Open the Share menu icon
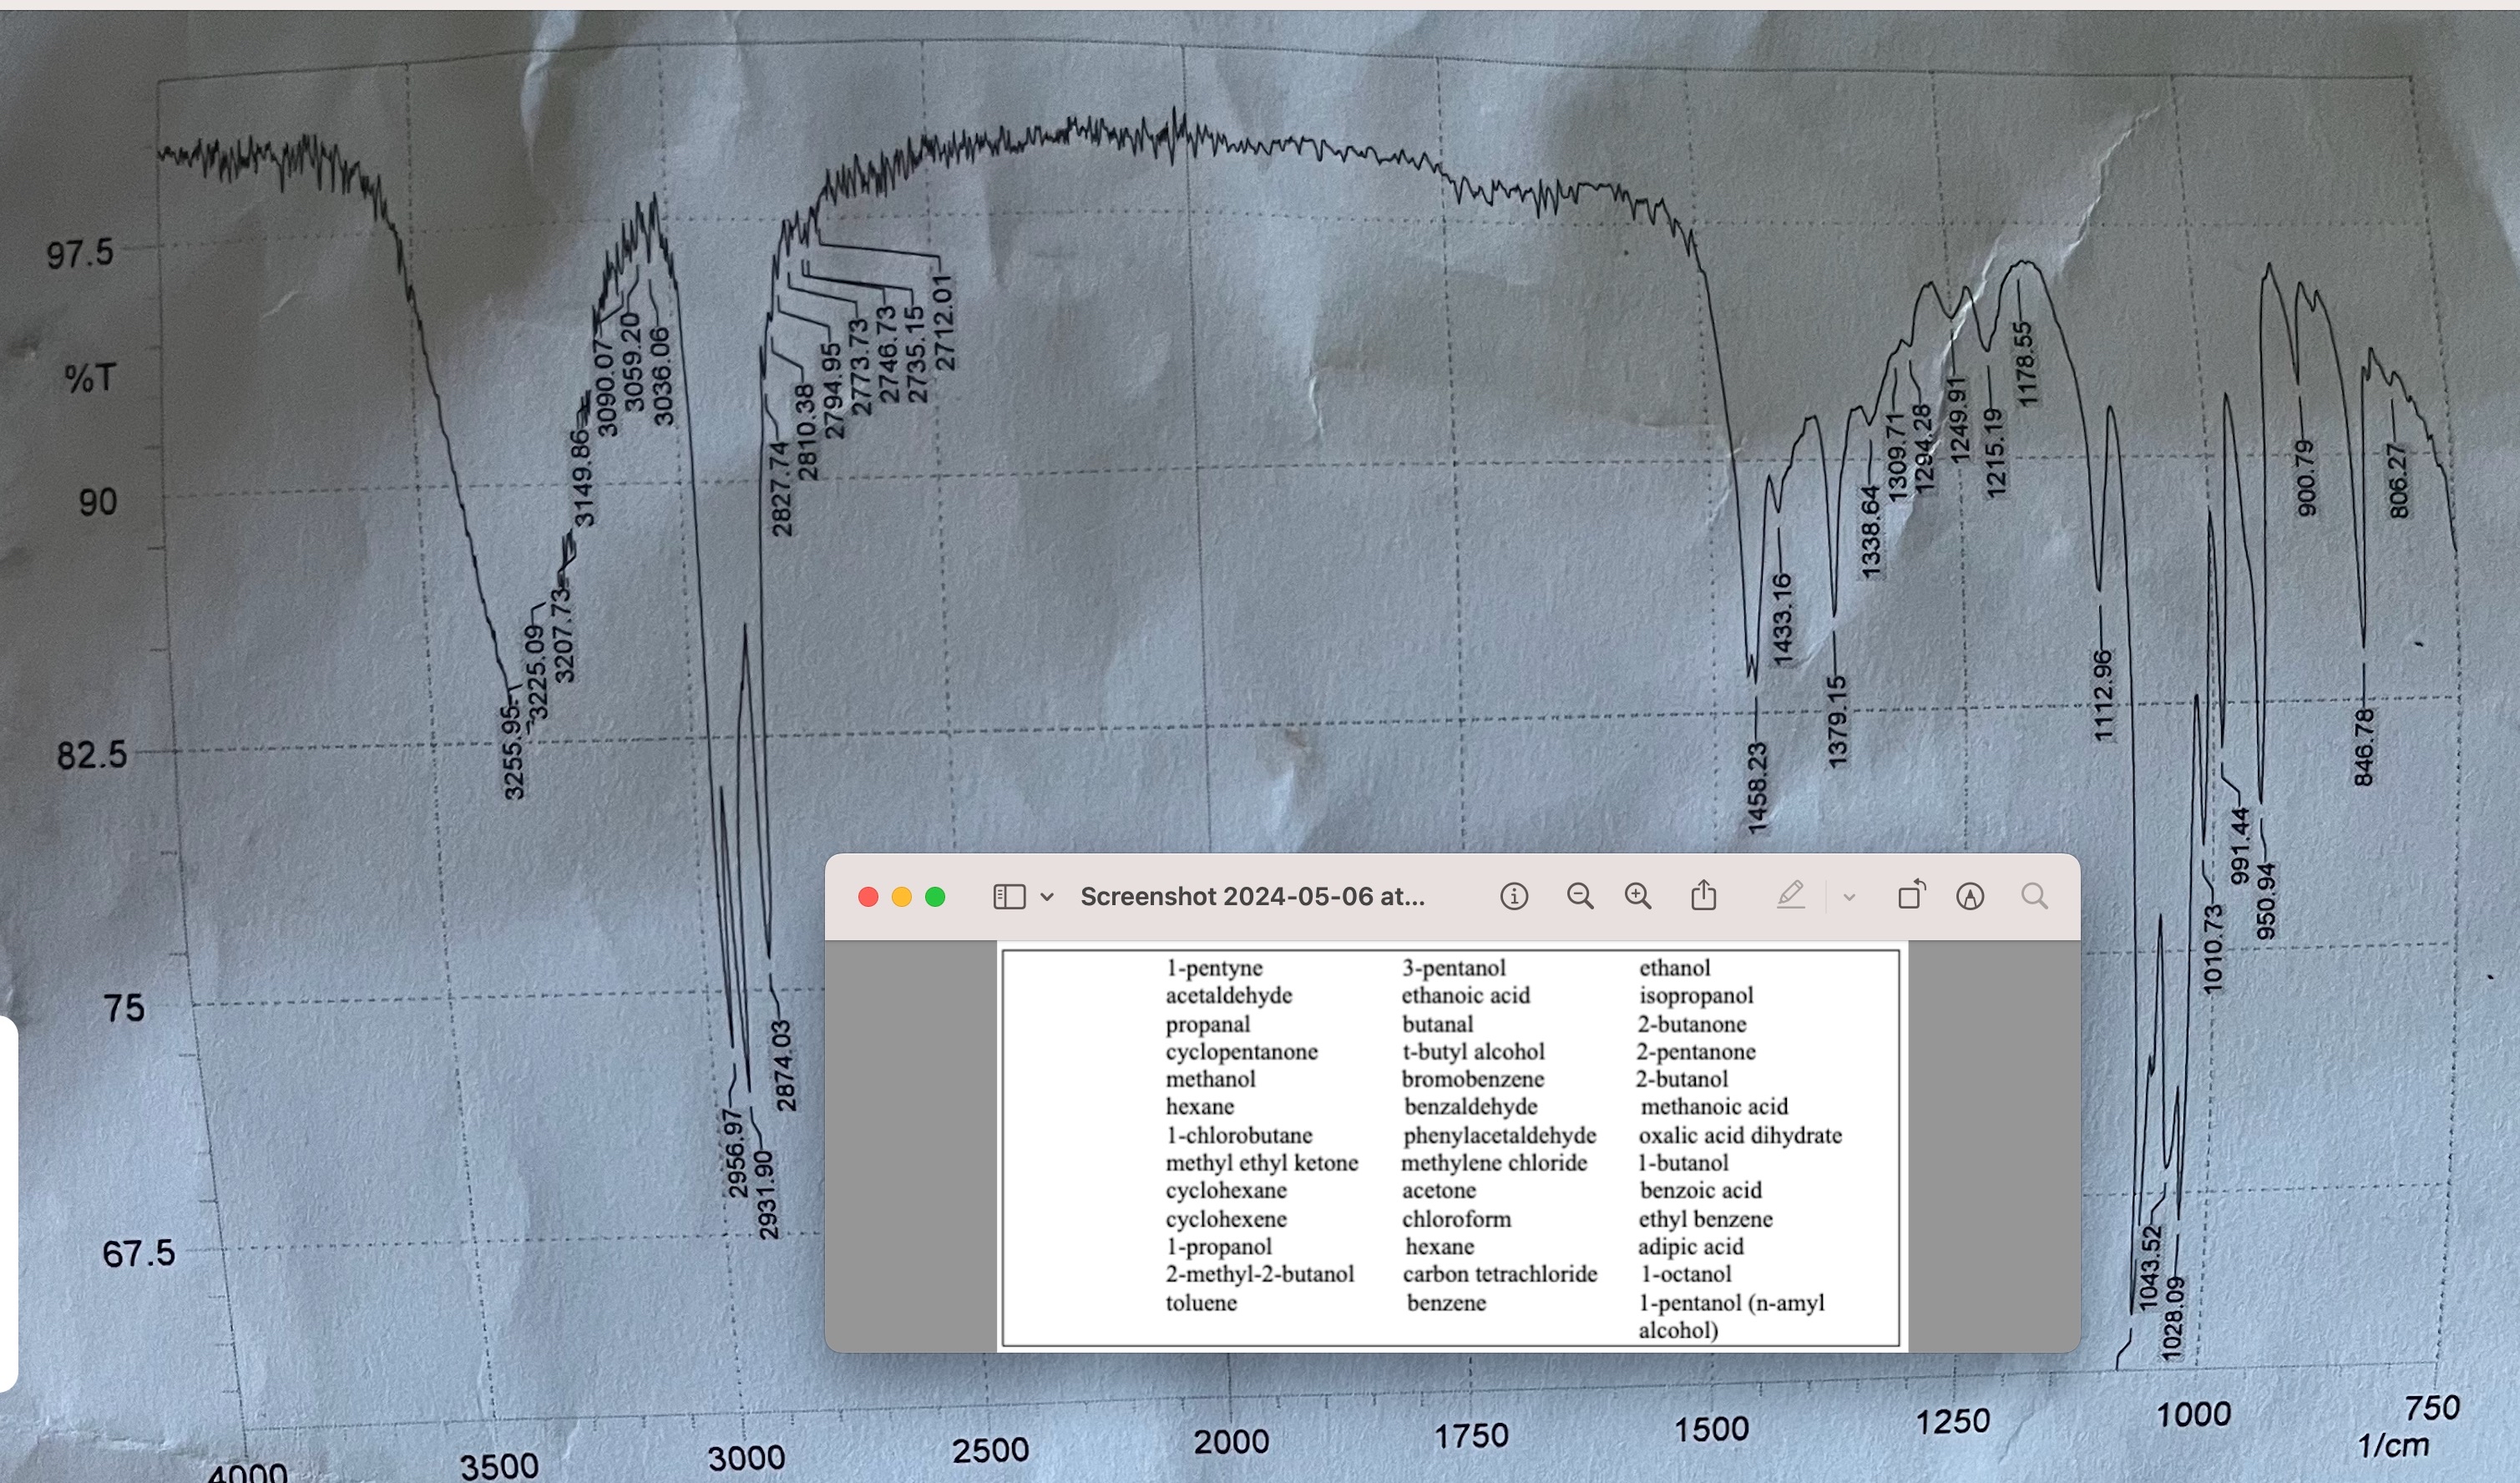 pos(1704,896)
